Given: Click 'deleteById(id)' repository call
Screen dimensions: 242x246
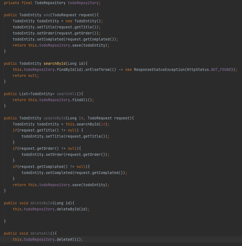Looking at the screenshot, I should 72,209.
